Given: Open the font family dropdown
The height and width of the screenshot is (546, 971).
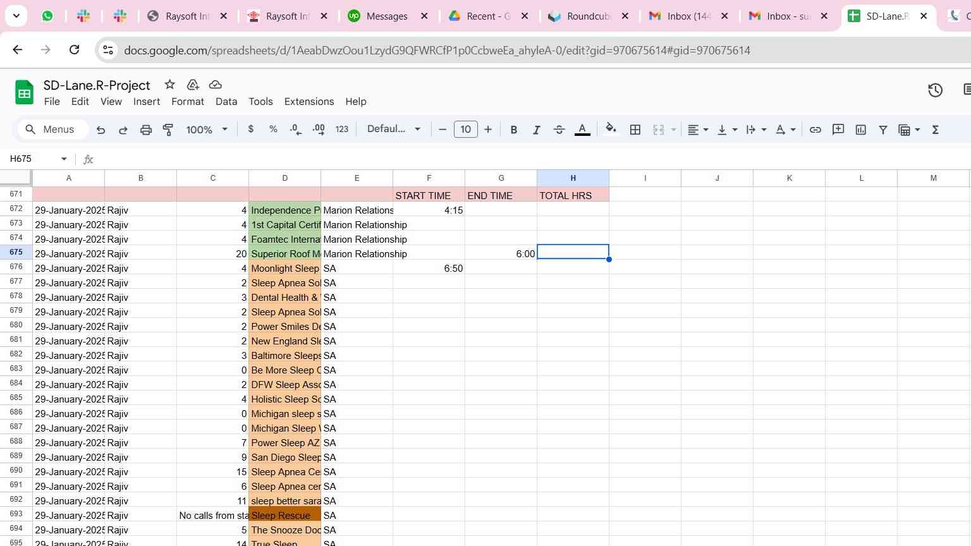Looking at the screenshot, I should (x=394, y=129).
